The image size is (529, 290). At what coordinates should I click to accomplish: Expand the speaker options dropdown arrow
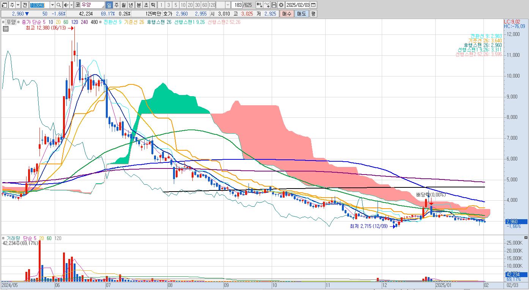click(x=72, y=5)
